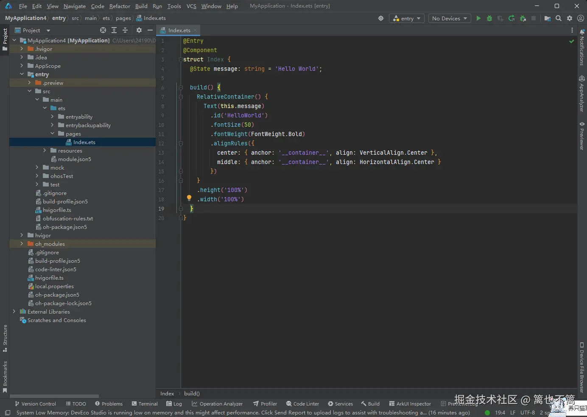Open the TODO tool window
Screen dimensions: 587x417
click(x=76, y=404)
